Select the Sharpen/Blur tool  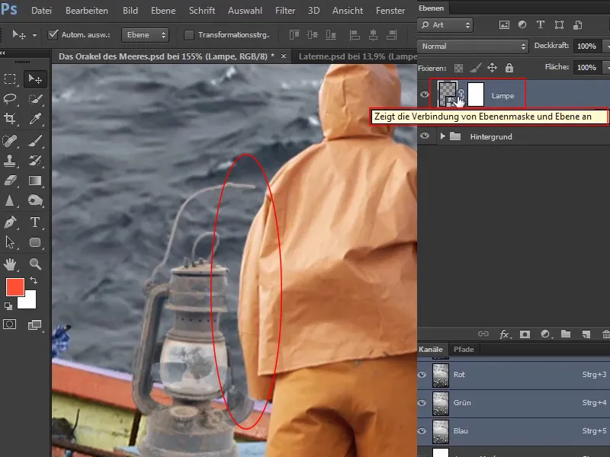click(x=10, y=200)
